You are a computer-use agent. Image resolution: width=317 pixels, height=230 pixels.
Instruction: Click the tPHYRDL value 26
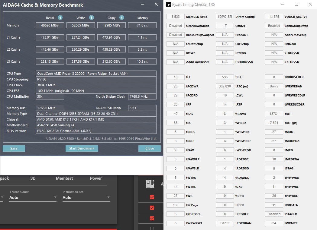pos(274,196)
